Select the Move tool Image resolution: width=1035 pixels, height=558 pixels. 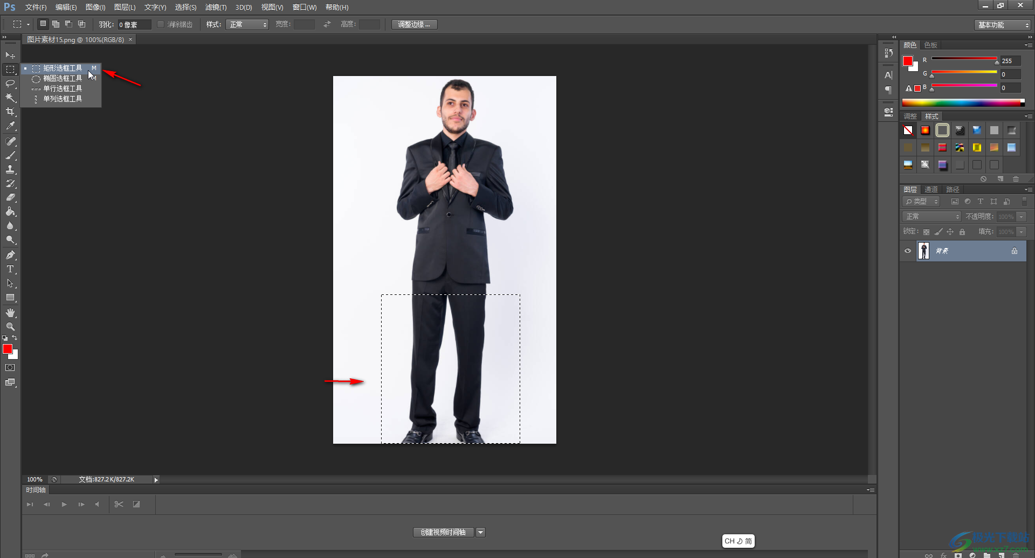[x=10, y=55]
